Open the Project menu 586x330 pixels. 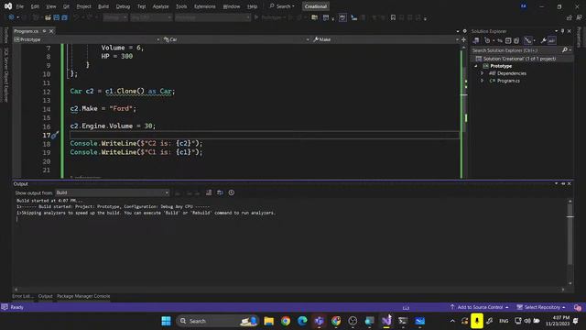pos(83,6)
